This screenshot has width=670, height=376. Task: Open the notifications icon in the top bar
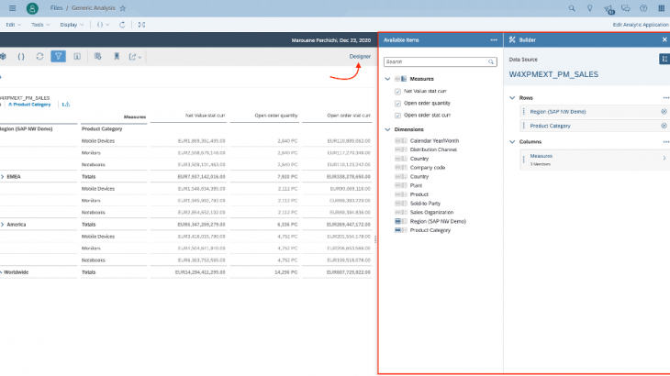click(609, 8)
